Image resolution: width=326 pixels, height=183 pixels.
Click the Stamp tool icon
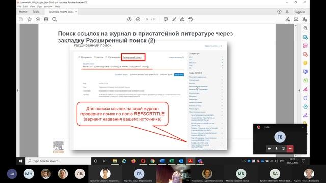click(191, 19)
